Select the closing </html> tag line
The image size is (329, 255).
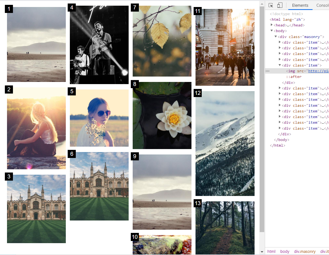pos(277,146)
